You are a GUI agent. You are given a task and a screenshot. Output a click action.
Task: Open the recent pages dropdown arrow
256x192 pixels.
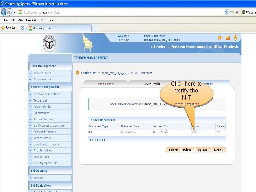[14, 12]
